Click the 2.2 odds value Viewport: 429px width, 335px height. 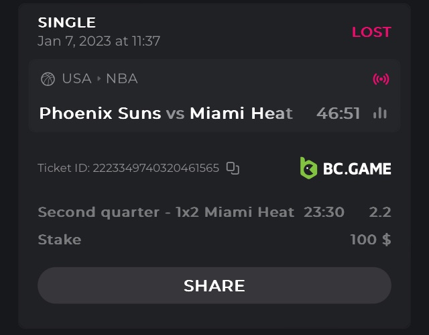click(x=380, y=212)
